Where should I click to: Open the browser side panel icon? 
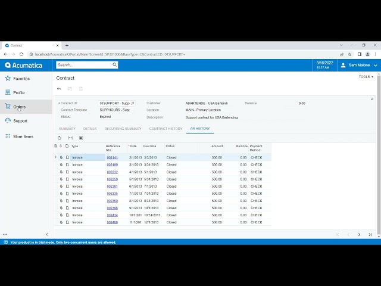[x=360, y=54]
